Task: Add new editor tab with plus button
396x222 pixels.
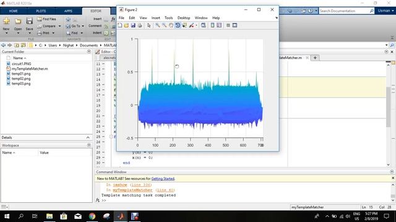Action: 315,57
